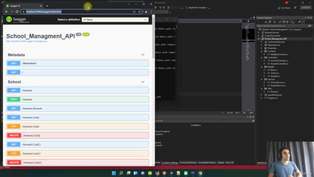Click Conditions column header in Exception Settings
314x177 pixels.
(x=196, y=125)
